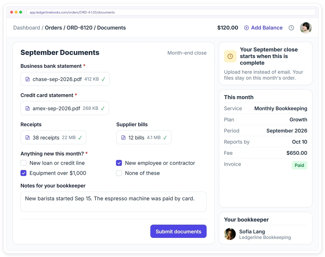Click the Paid invoice badge
Screen dimensions: 325x257
[x=299, y=165]
